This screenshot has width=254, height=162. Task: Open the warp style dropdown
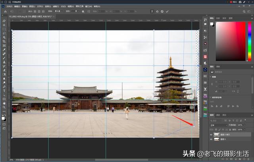coord(75,11)
